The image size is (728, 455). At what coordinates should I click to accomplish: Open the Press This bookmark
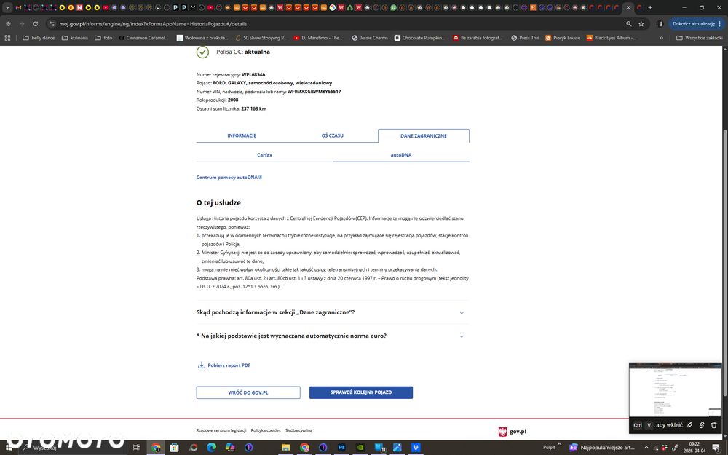pos(525,38)
